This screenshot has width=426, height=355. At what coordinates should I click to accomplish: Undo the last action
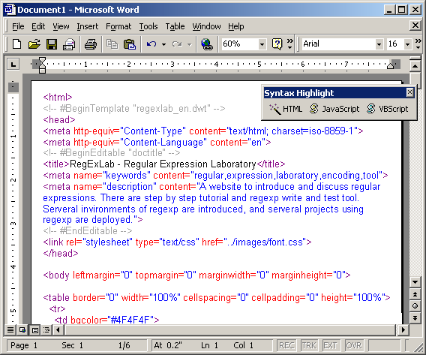[151, 44]
